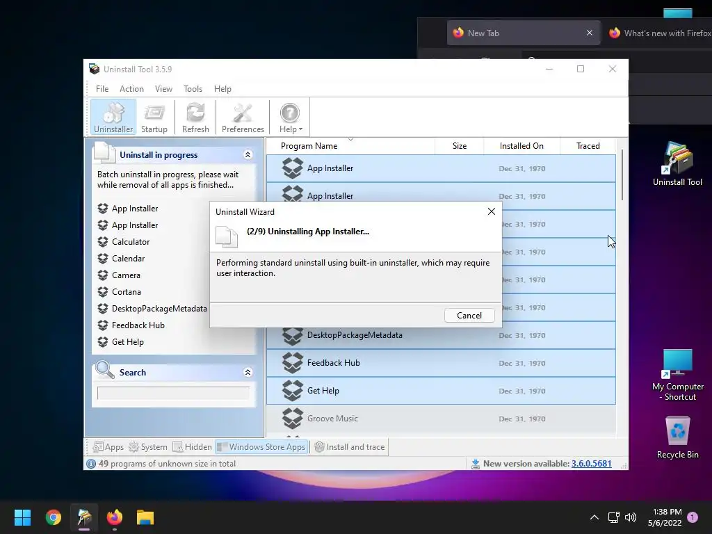
Task: Open Preferences from the toolbar
Action: (243, 117)
